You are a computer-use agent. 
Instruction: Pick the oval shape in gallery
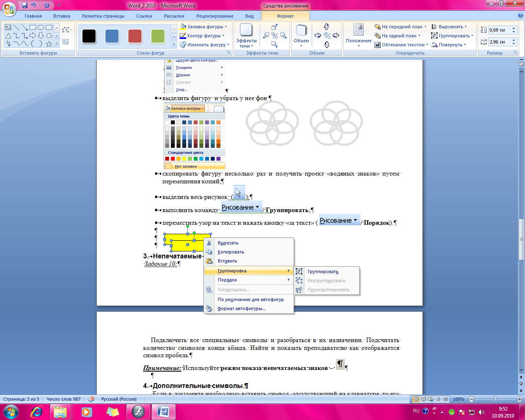tap(41, 27)
